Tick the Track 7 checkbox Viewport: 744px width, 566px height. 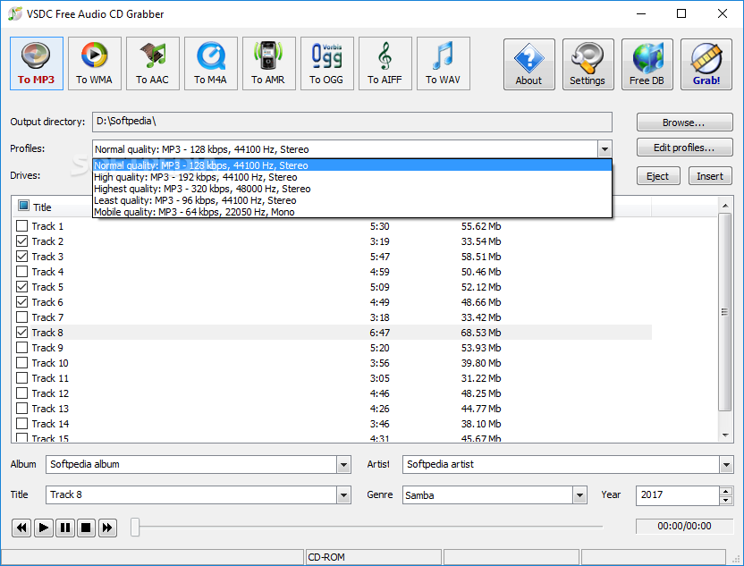point(21,317)
